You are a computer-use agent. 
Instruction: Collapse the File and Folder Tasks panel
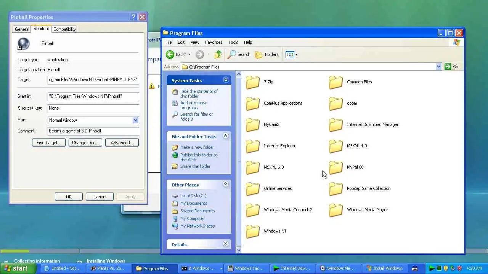click(x=226, y=136)
